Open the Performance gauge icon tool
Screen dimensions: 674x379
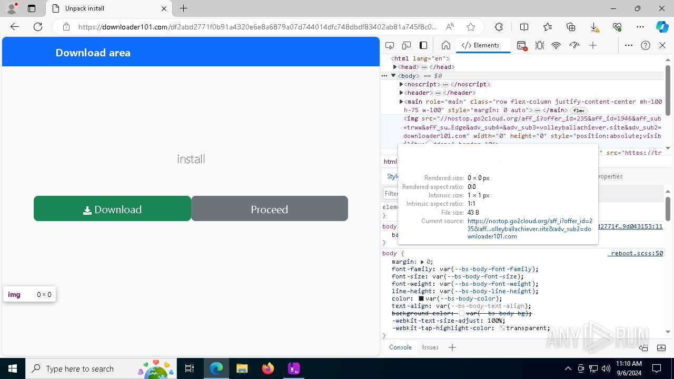[x=574, y=45]
